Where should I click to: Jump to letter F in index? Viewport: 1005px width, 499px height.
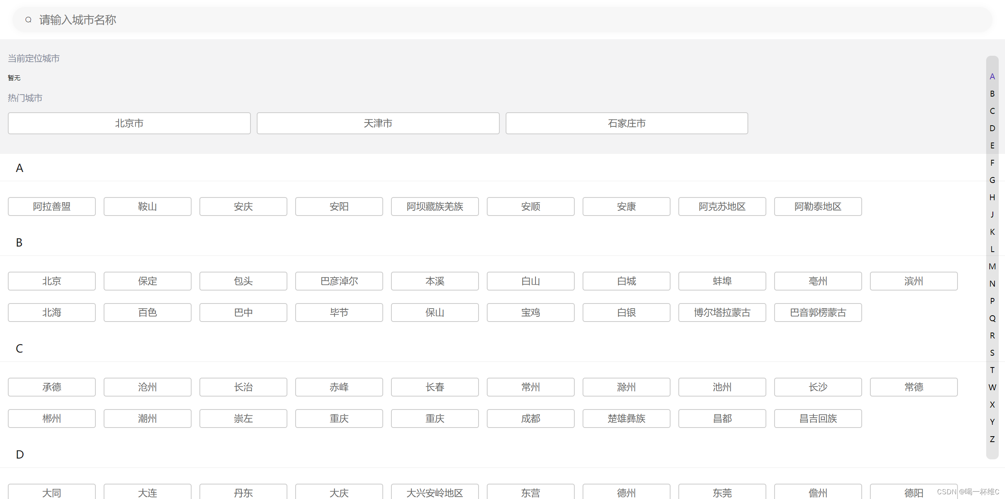tap(992, 163)
